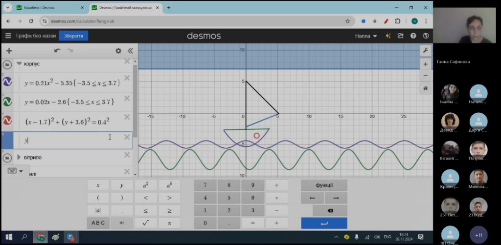
Task: Hide the purple parabola y=0.21x² graph
Action: pyautogui.click(x=7, y=82)
